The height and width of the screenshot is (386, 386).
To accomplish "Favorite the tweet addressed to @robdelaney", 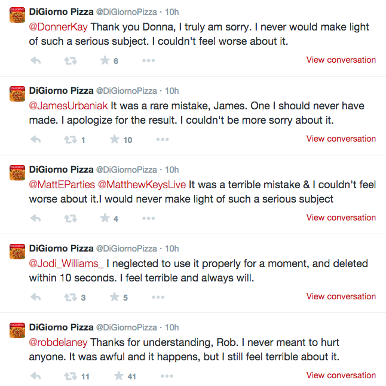I will point(118,376).
